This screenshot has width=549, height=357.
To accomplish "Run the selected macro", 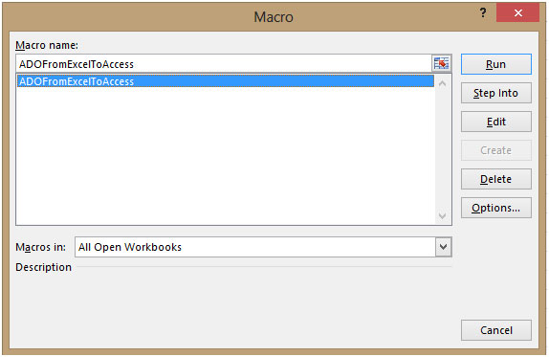I will [x=495, y=64].
